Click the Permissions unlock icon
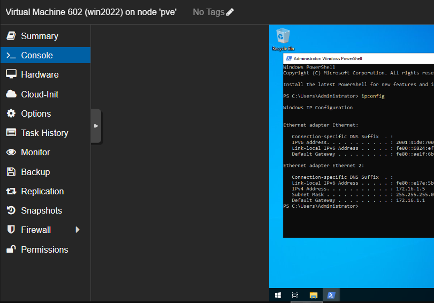The image size is (434, 303). coord(11,249)
